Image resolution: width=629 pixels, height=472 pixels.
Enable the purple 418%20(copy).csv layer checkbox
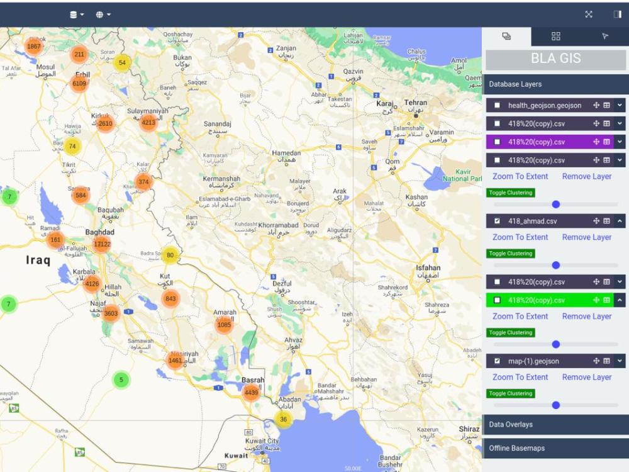[x=497, y=142]
